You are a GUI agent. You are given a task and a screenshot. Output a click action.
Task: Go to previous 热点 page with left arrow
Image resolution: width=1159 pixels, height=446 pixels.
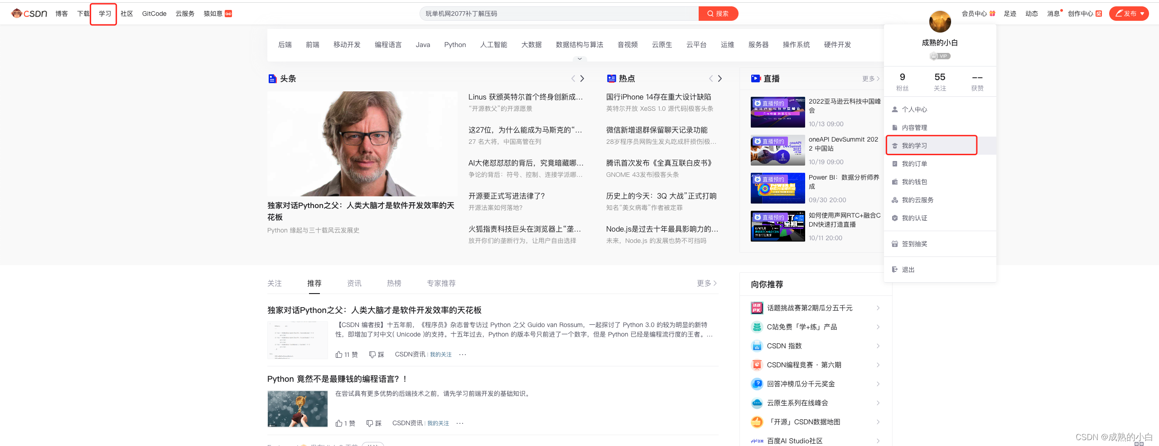(711, 79)
